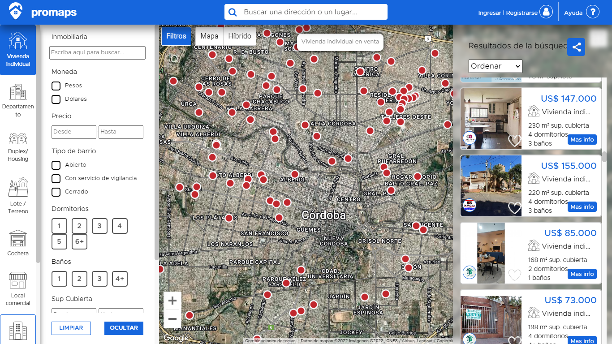Enable the Dólares currency checkbox

tap(56, 99)
